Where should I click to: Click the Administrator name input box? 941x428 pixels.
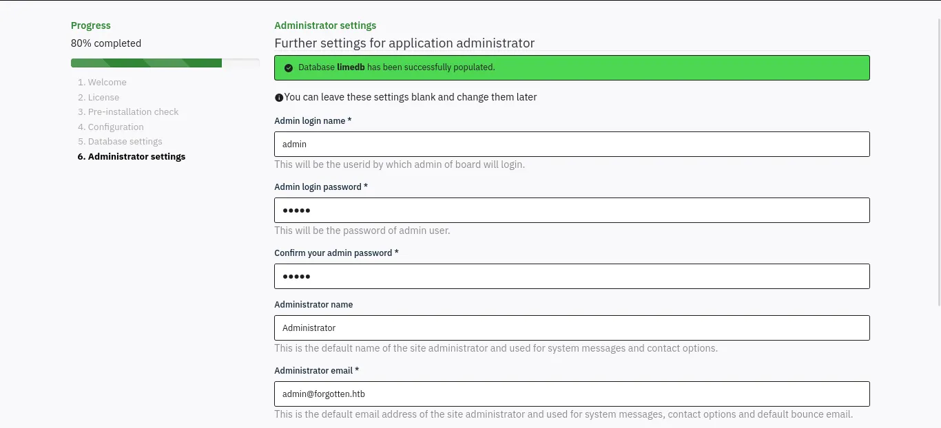572,328
